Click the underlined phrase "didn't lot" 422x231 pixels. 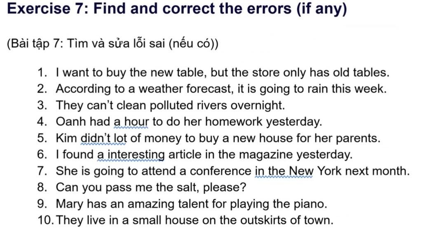(103, 138)
